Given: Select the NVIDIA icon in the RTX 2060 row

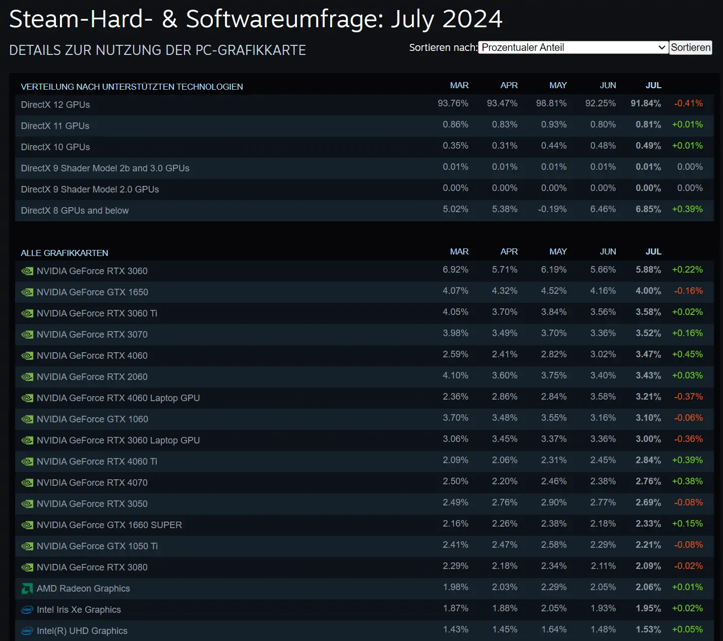Looking at the screenshot, I should (27, 377).
